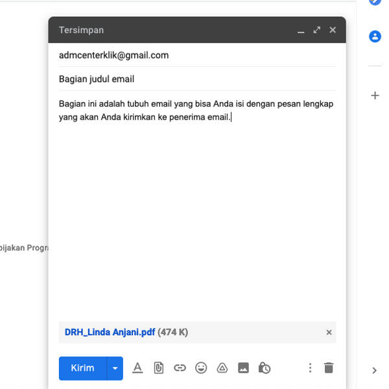
Task: Insert a link with the chain icon
Action: (180, 368)
